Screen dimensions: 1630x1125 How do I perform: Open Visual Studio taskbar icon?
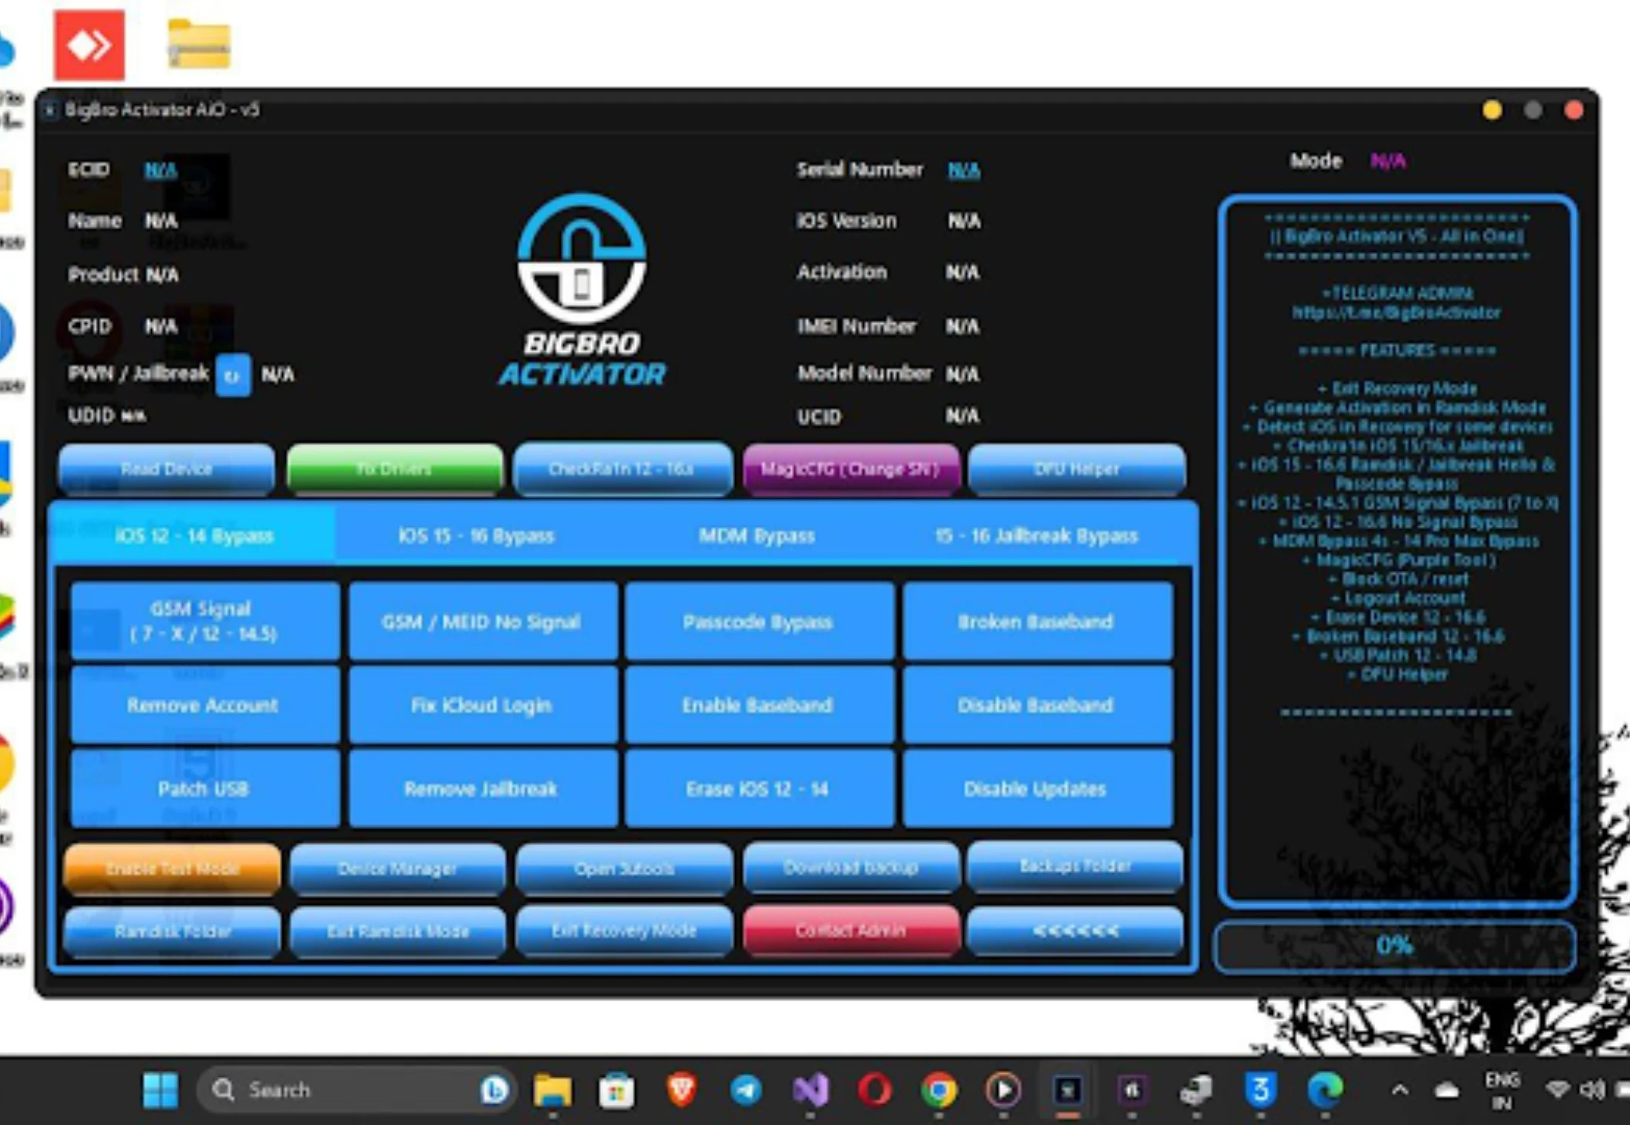pyautogui.click(x=810, y=1089)
